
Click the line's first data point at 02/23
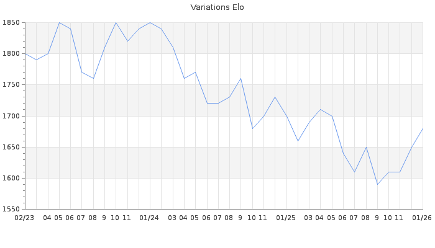pyautogui.click(x=25, y=54)
